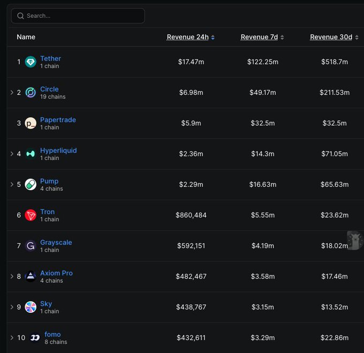Select Grayscale's $4.19m 7d revenue

point(263,246)
